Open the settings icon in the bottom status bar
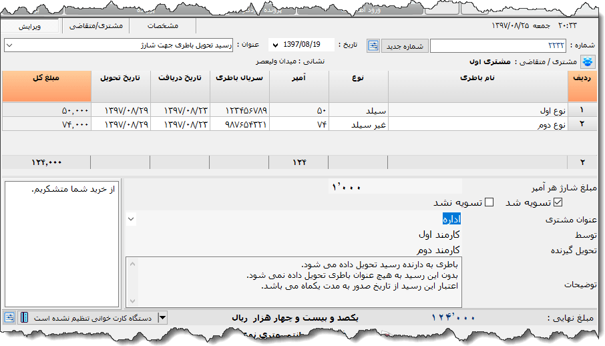This screenshot has width=605, height=346. [x=9, y=317]
